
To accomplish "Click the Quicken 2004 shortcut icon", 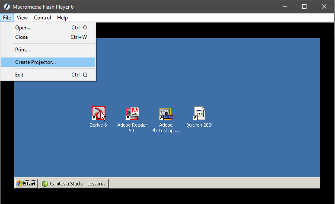I will coord(199,113).
